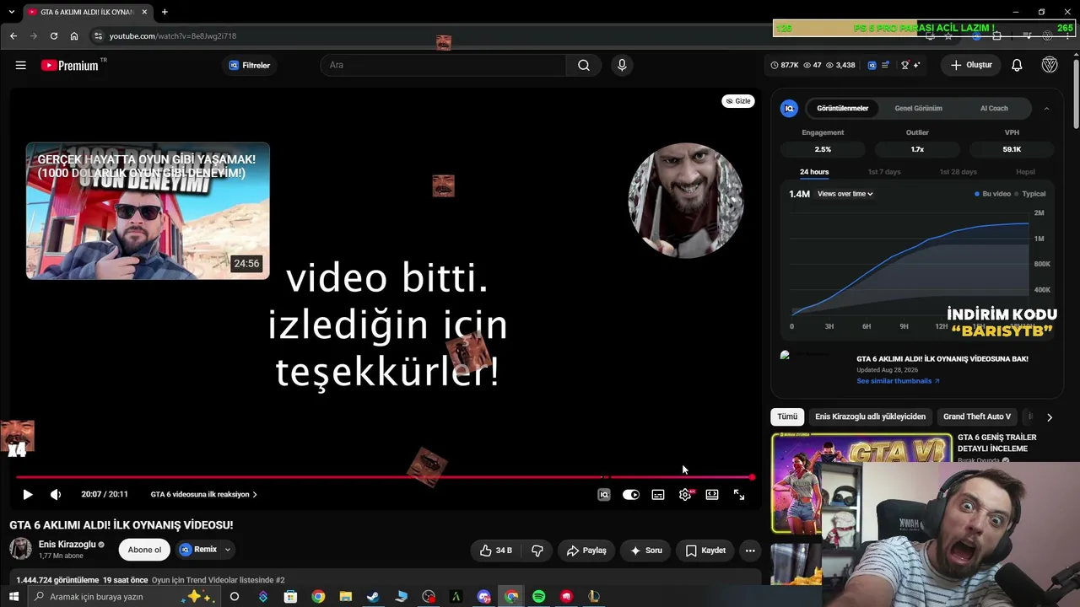The image size is (1080, 607).
Task: Open Remix dropdown arrow
Action: click(x=227, y=550)
